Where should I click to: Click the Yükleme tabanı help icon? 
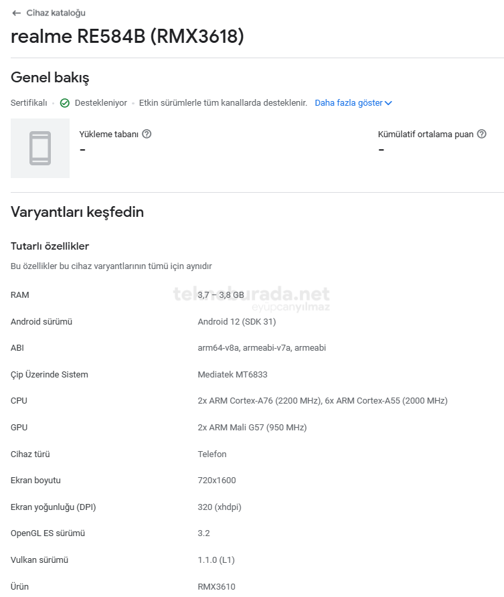tap(147, 134)
